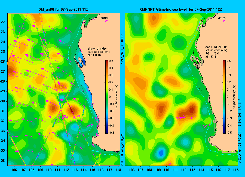The image size is (245, 177).
Task: Select the "drifter" legend label in left panel
Action: click(x=104, y=18)
